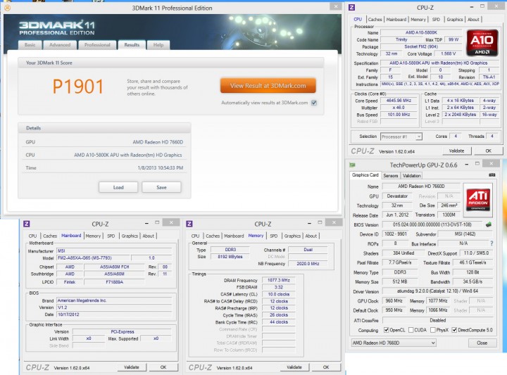The image size is (507, 375).
Task: Click the Load button in 3DMark Details
Action: point(118,187)
